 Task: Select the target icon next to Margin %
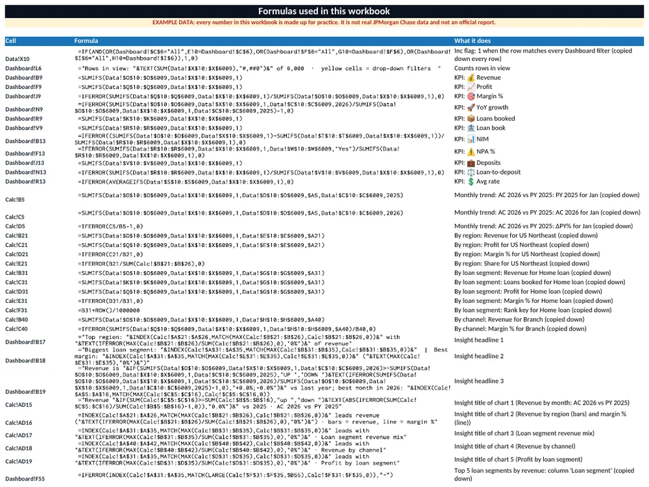coord(471,97)
